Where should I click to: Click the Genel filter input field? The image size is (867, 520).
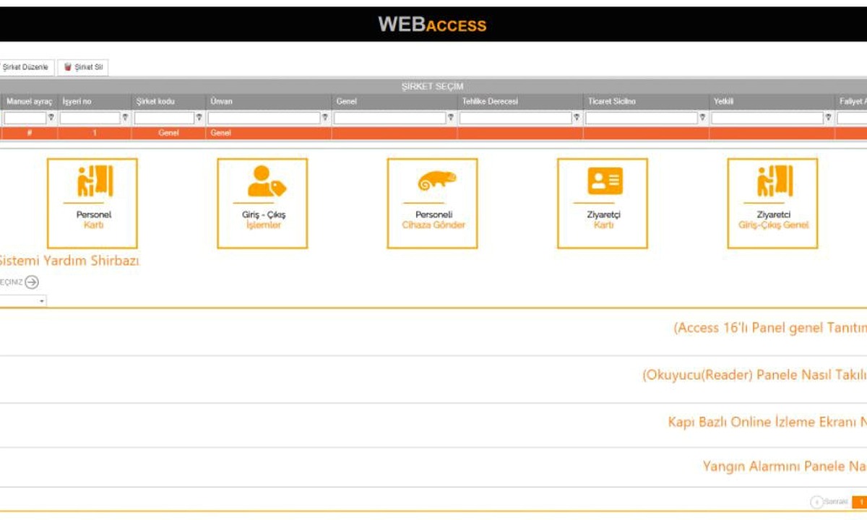click(390, 118)
